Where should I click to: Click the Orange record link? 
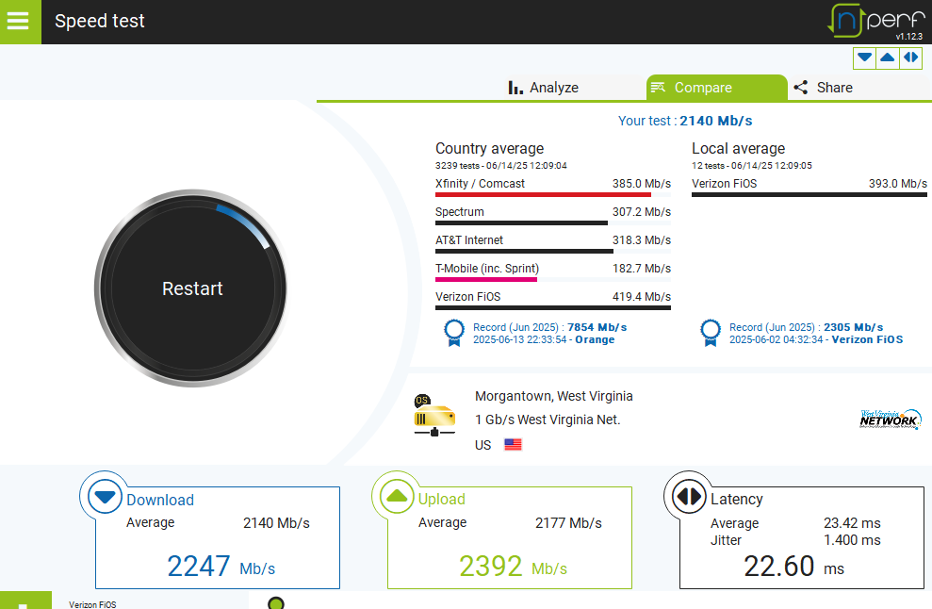pos(549,333)
